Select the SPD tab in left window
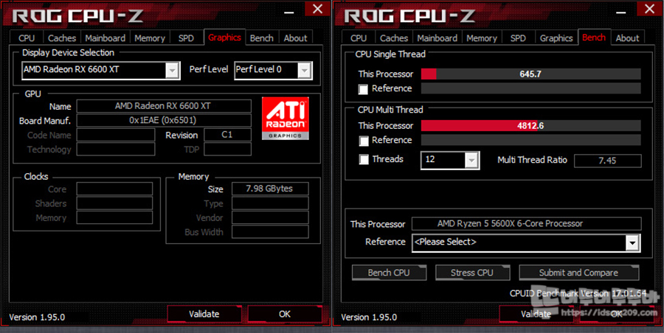The width and height of the screenshot is (664, 333). (x=186, y=38)
